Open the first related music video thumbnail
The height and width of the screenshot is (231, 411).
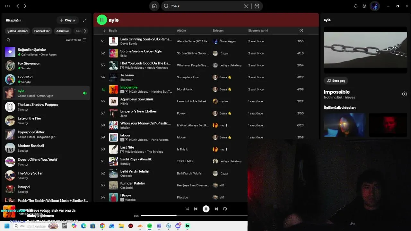pos(345,125)
